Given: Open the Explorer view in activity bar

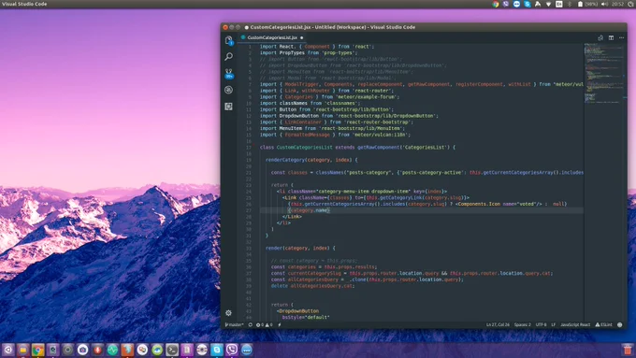Looking at the screenshot, I should pos(229,40).
